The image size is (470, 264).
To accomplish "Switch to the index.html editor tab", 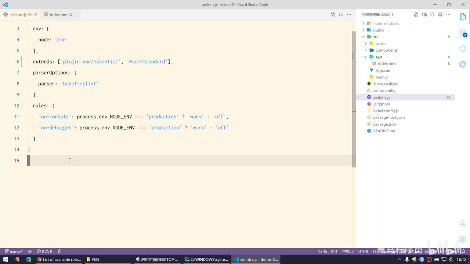I will (x=59, y=15).
